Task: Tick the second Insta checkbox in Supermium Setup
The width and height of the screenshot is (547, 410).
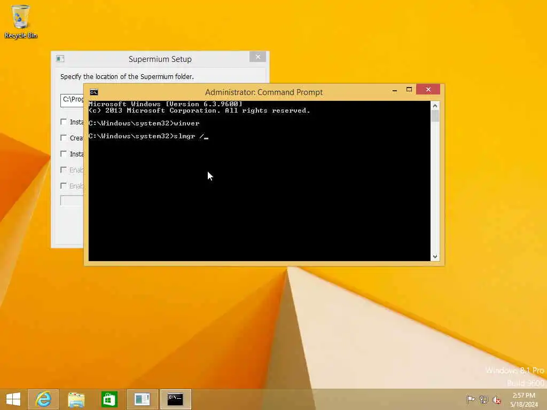Action: 64,154
